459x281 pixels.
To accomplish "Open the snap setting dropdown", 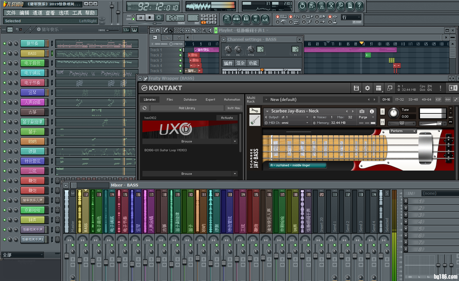I will coord(351,17).
